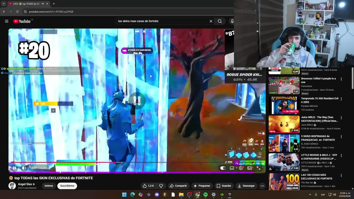Show hidden system tray icons
This screenshot has width=354, height=199.
pos(310,195)
